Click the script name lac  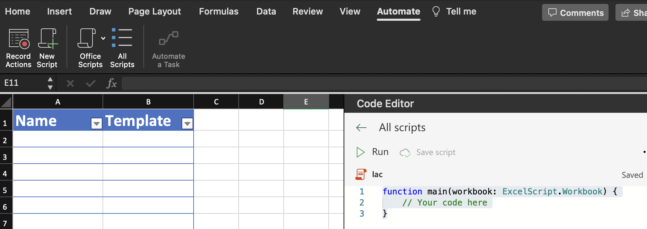pos(377,174)
